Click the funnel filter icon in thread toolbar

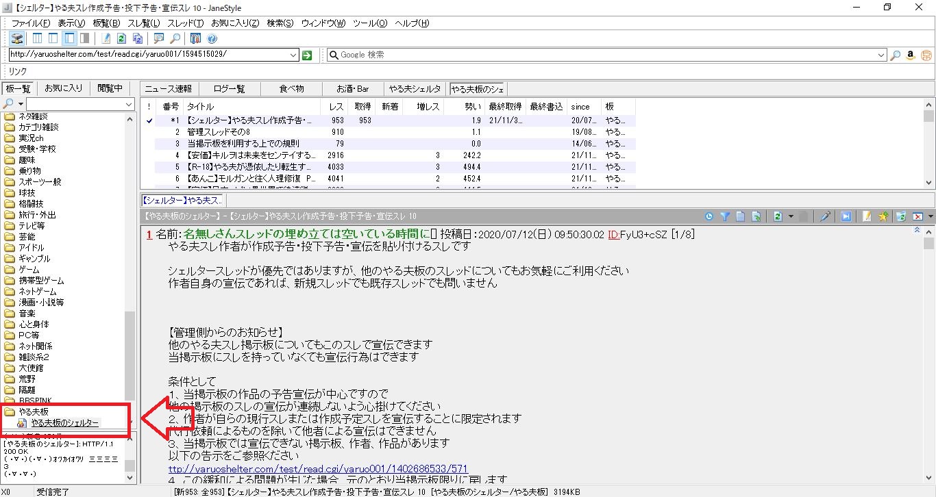[724, 216]
